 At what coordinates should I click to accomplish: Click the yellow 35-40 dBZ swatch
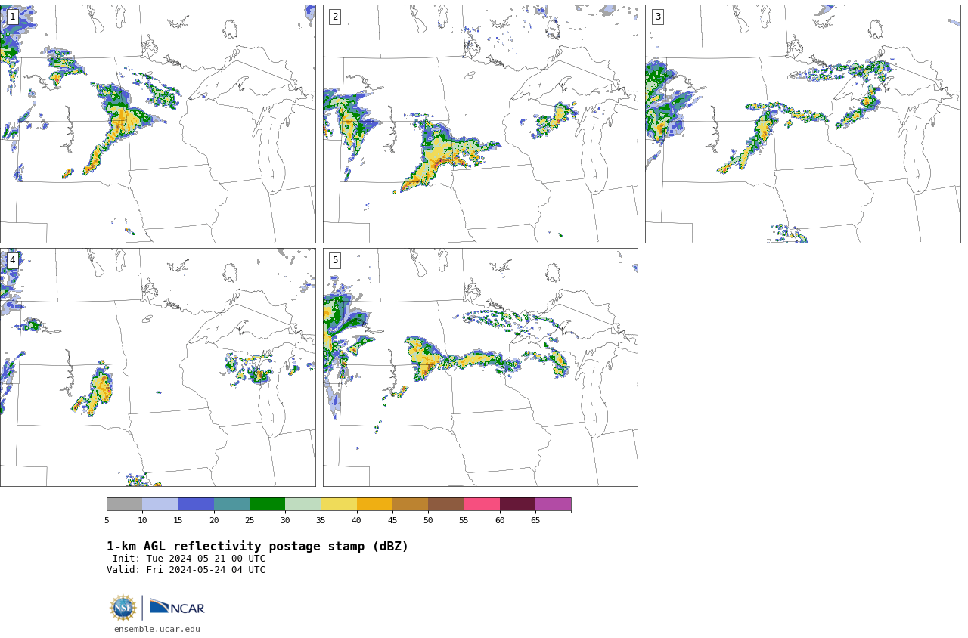click(339, 504)
